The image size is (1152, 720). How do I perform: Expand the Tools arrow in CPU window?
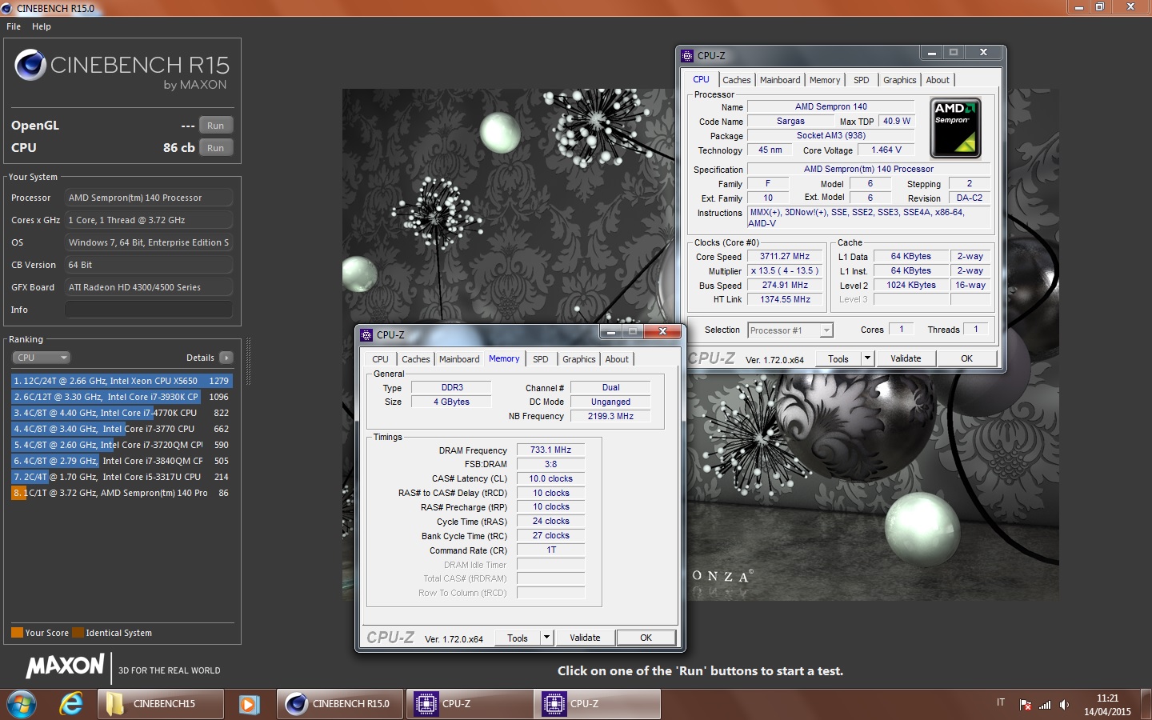click(867, 358)
